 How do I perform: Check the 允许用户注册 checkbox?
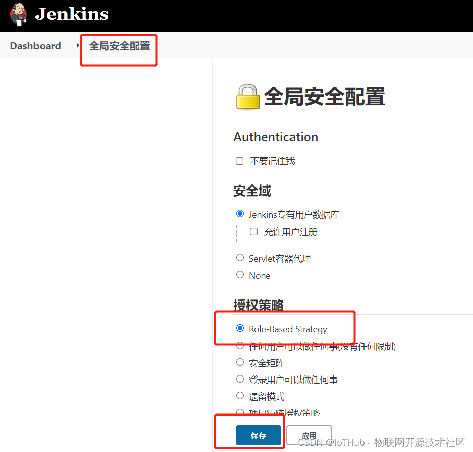pos(253,231)
